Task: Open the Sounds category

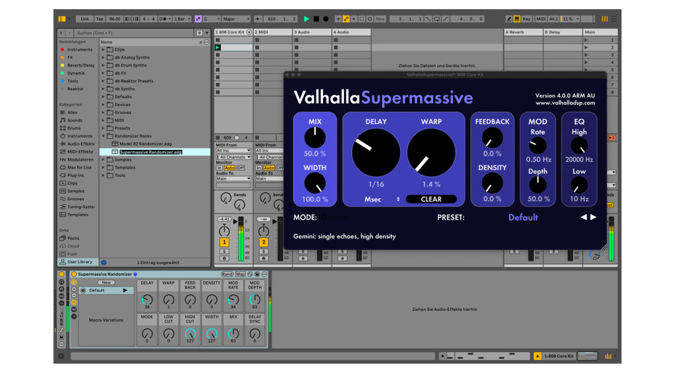Action: click(74, 120)
